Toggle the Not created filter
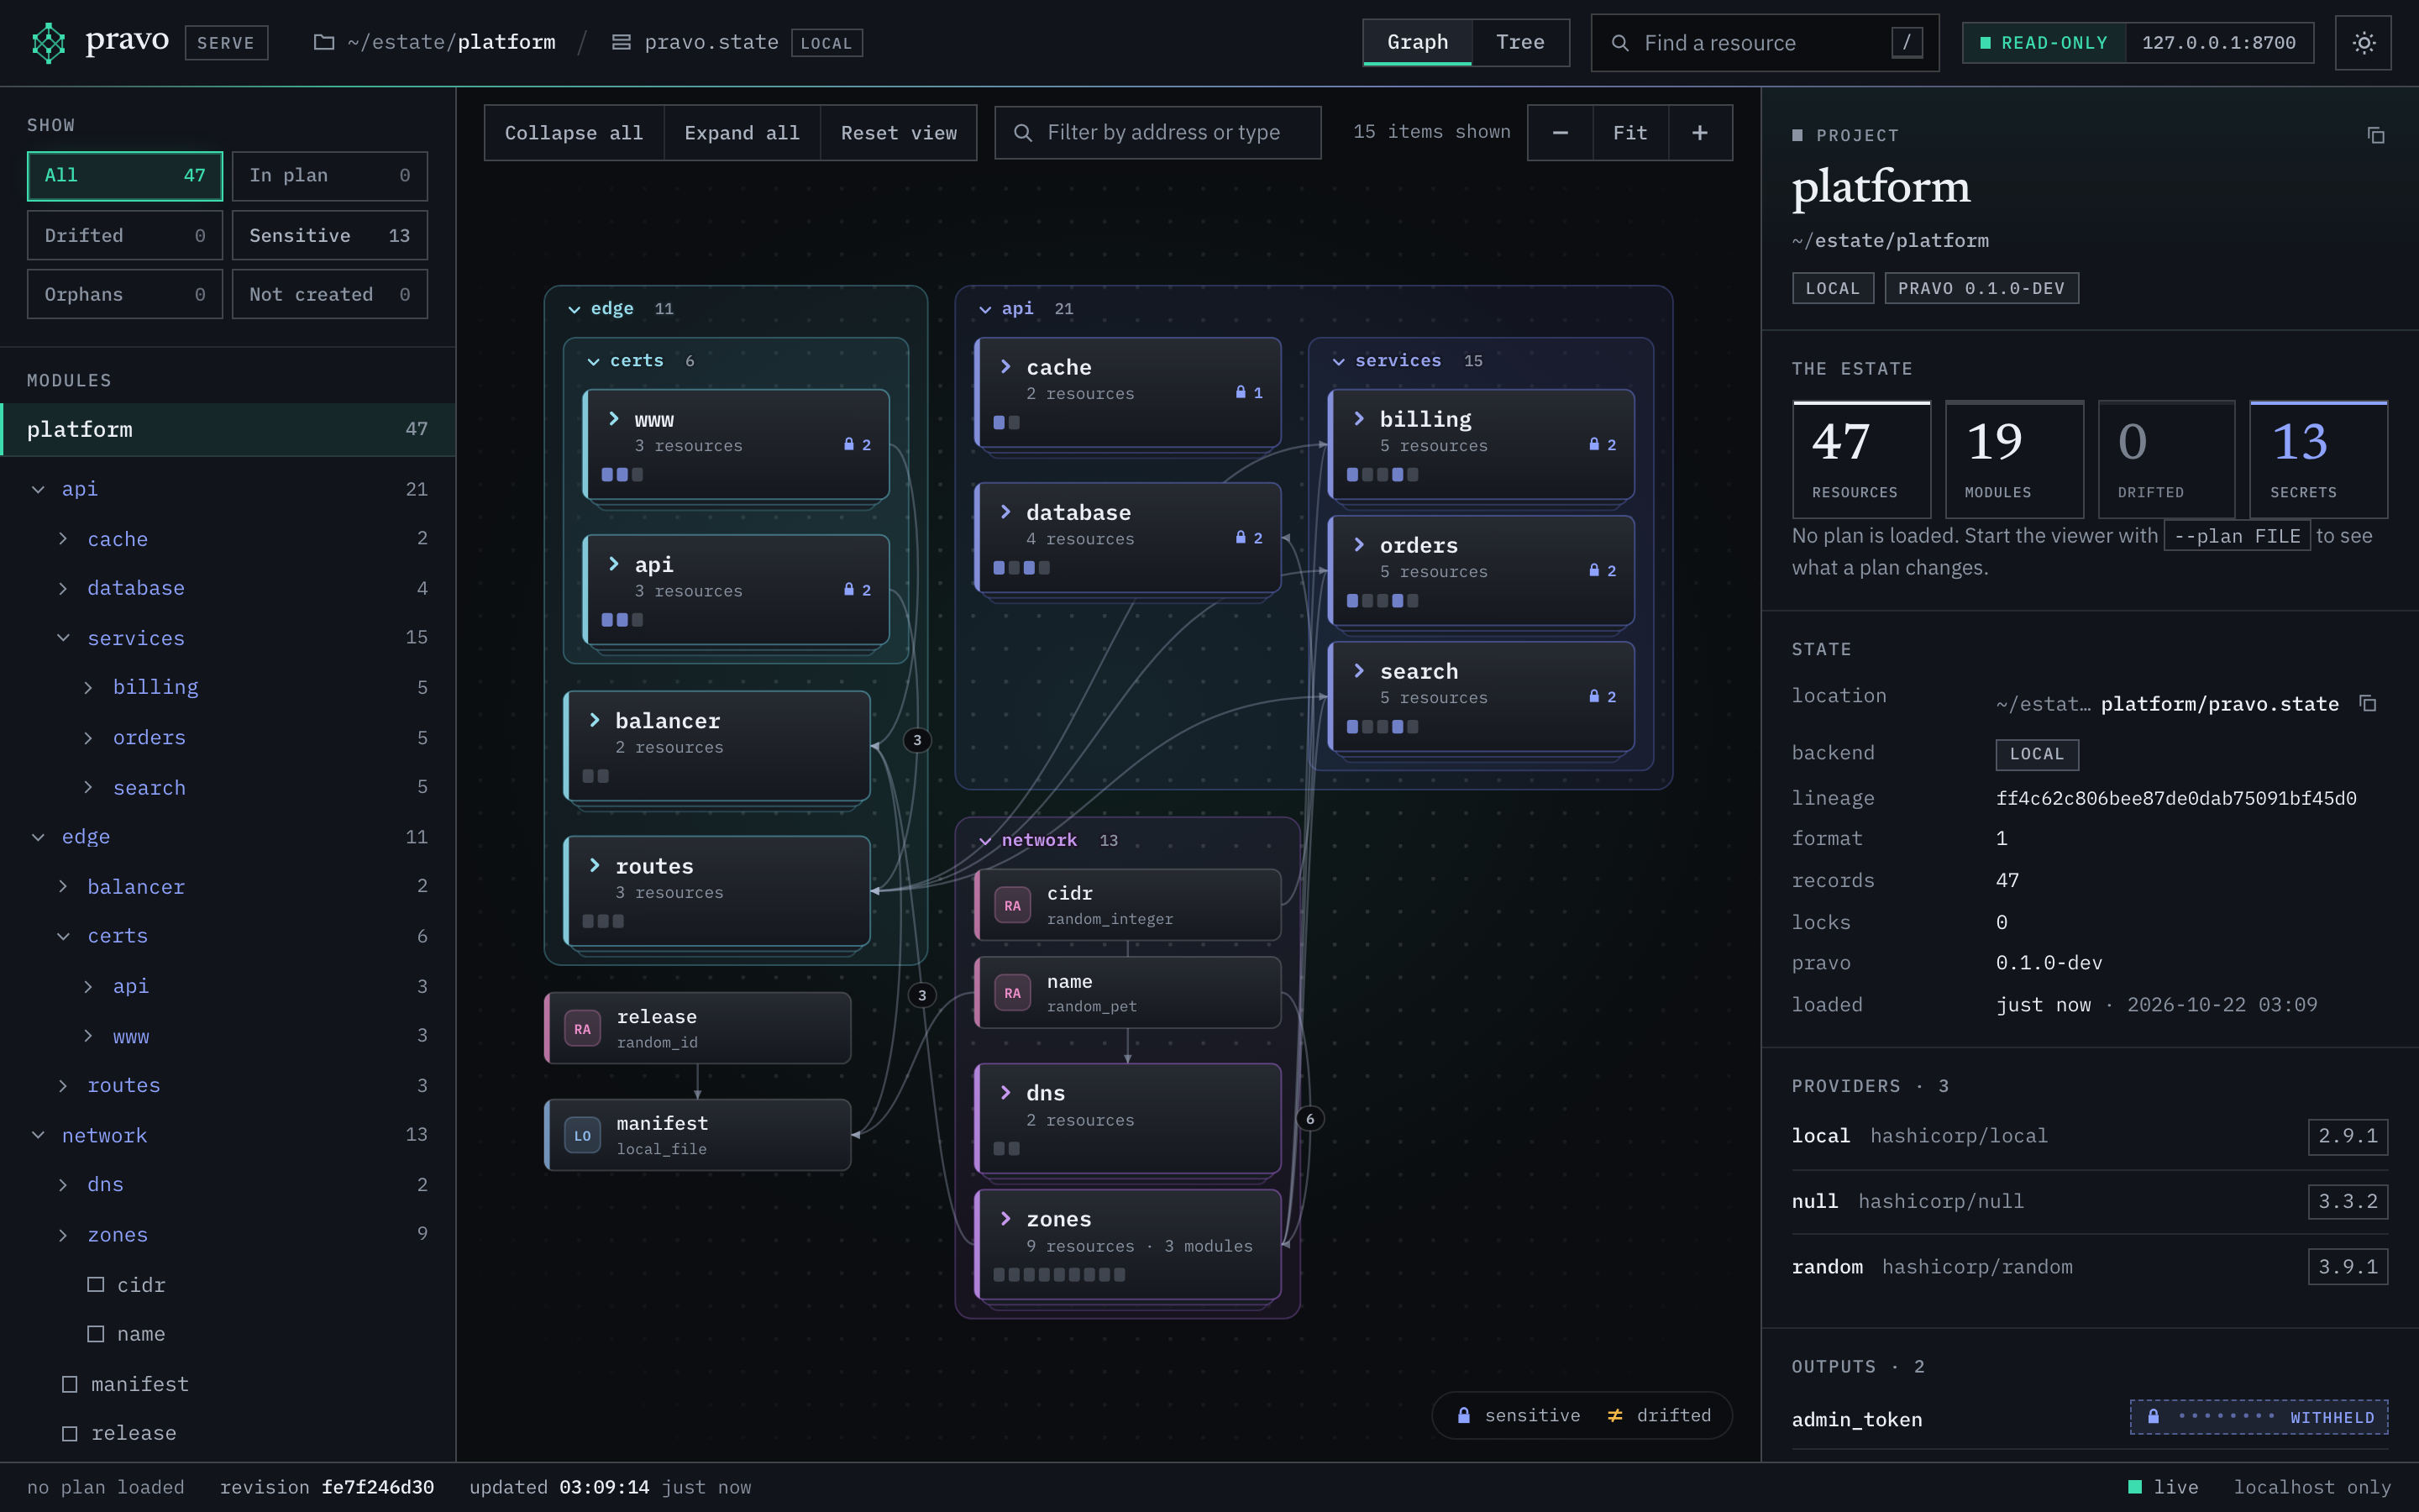The image size is (2419, 1512). (330, 294)
